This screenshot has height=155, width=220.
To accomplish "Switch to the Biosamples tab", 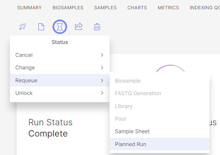I will 68,8.
